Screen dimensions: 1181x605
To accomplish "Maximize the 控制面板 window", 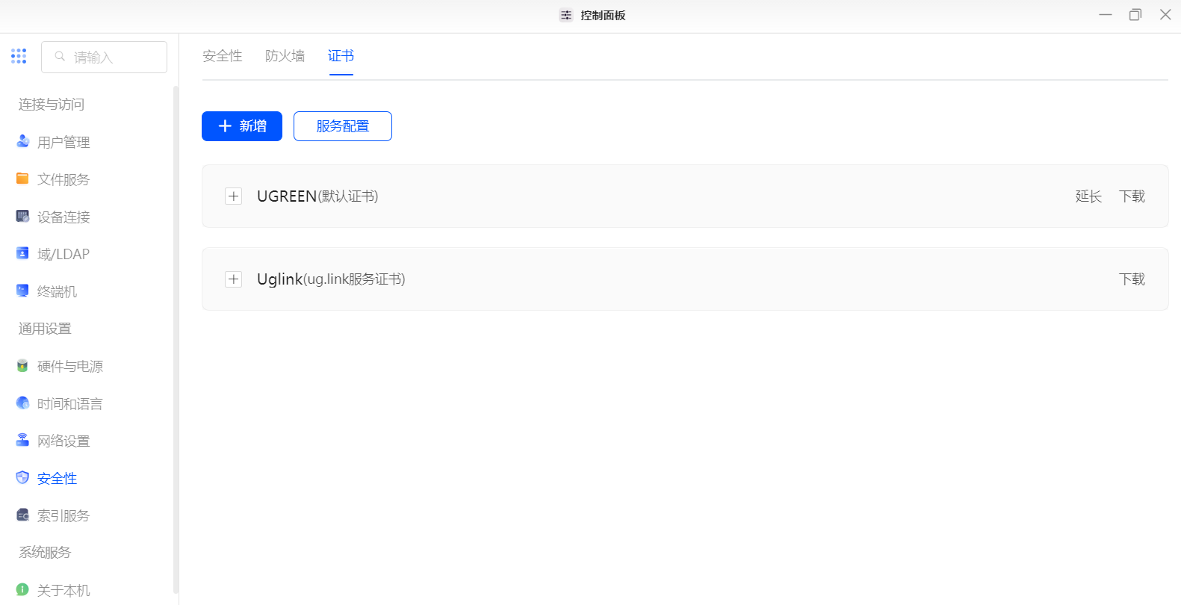I will (1135, 15).
